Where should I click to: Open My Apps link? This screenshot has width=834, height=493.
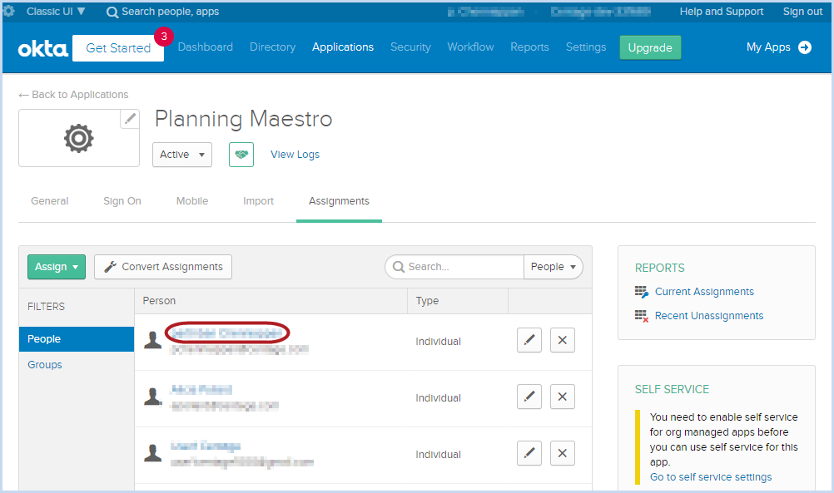(768, 47)
